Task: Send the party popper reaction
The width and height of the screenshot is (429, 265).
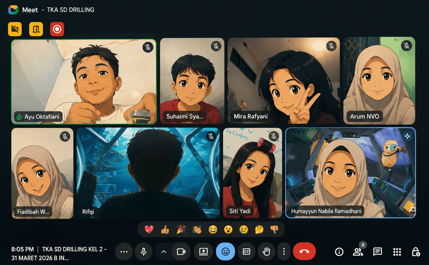Action: 181,229
